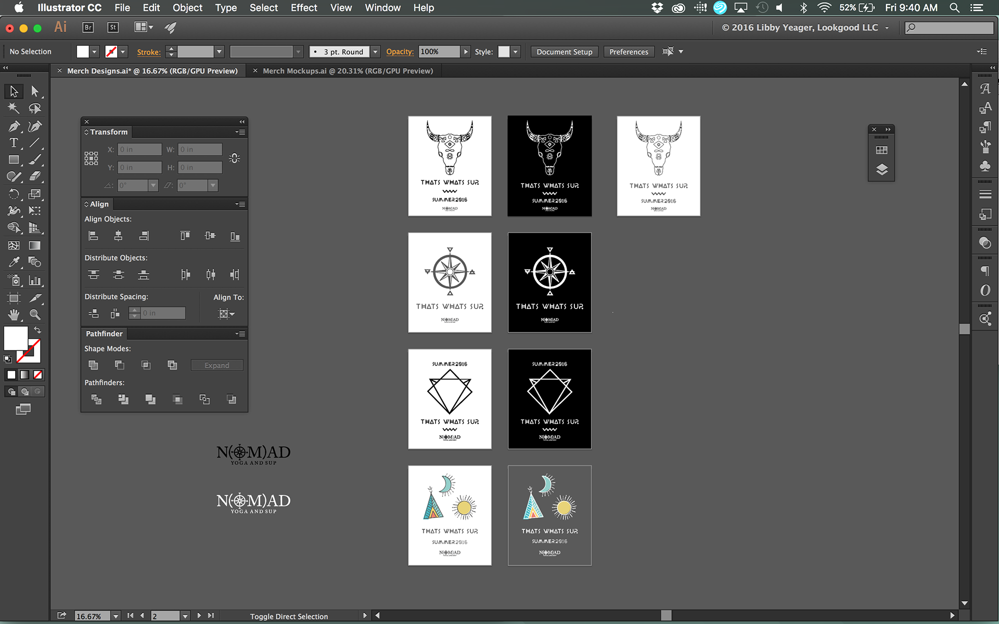
Task: Swap fill and stroke colors
Action: pos(37,330)
